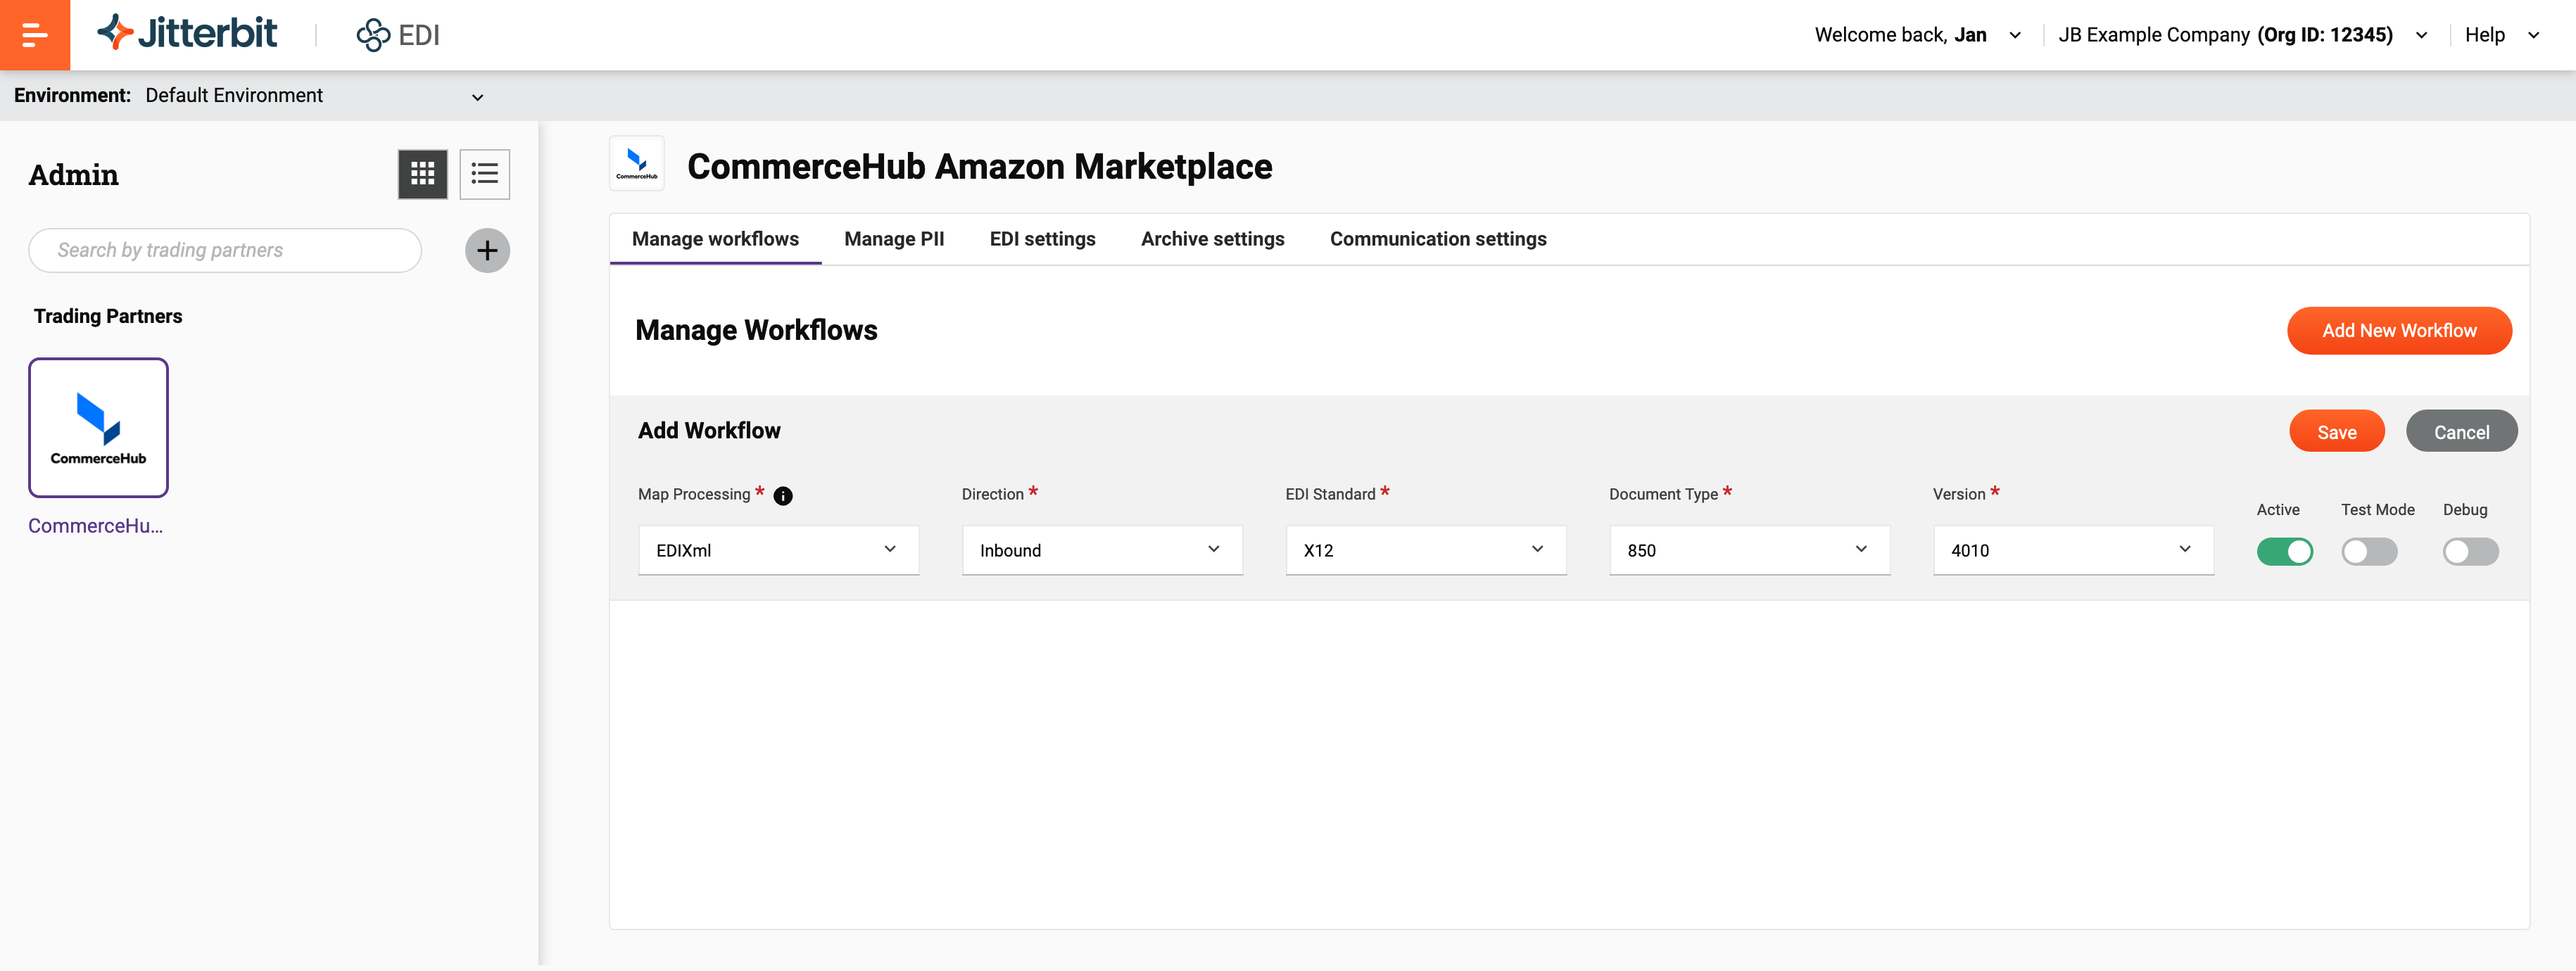2576x971 pixels.
Task: Click the Add Workflow section heading
Action: [x=709, y=431]
